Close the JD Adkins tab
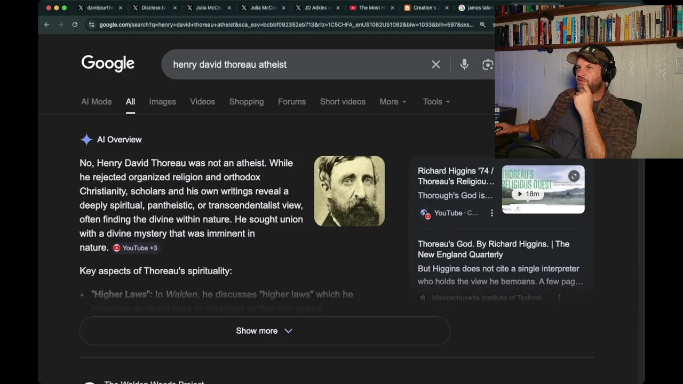Viewport: 683px width, 384px height. click(338, 8)
